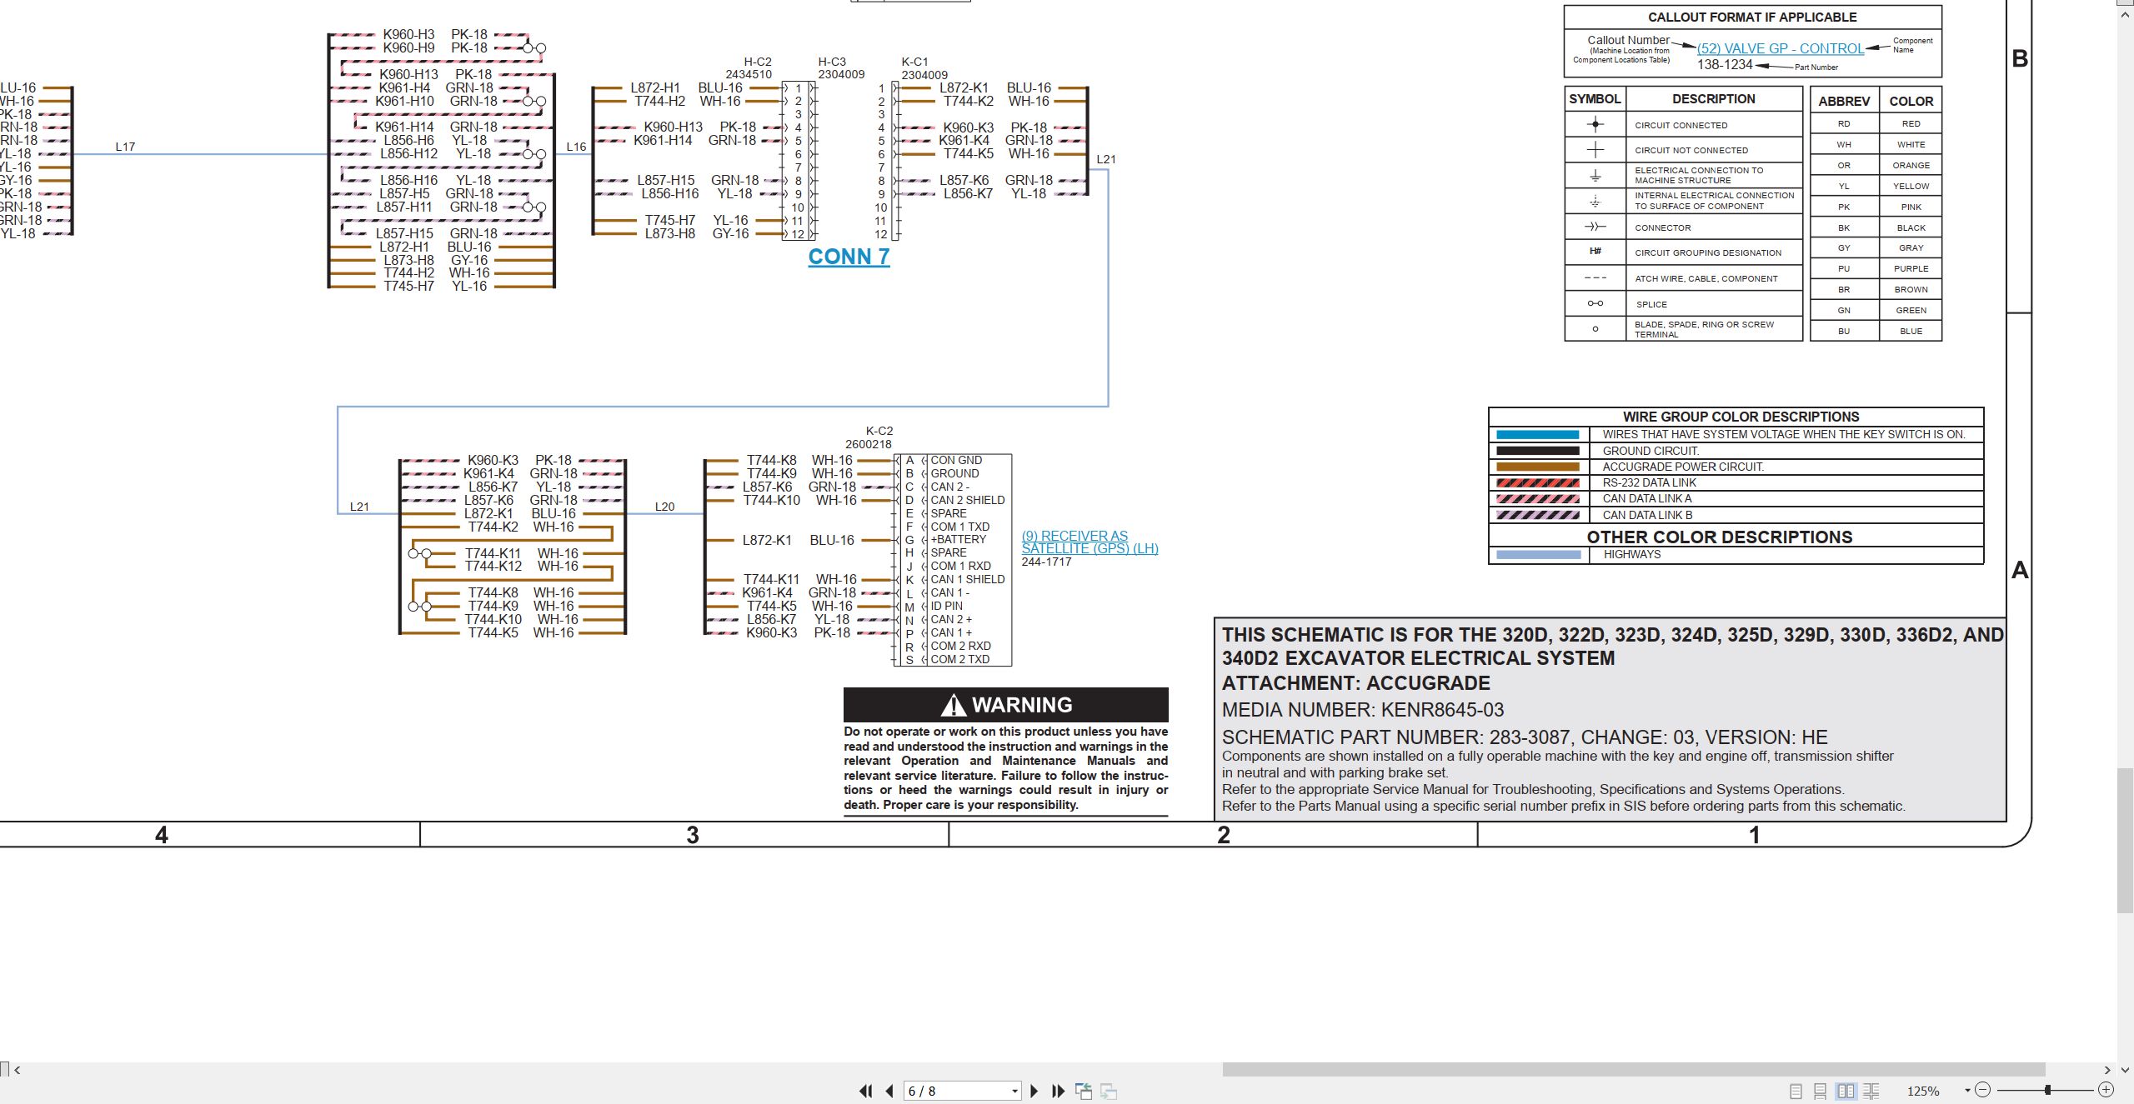The image size is (2134, 1104).
Task: Click the horizontal scroll left arrow
Action: (x=17, y=1070)
